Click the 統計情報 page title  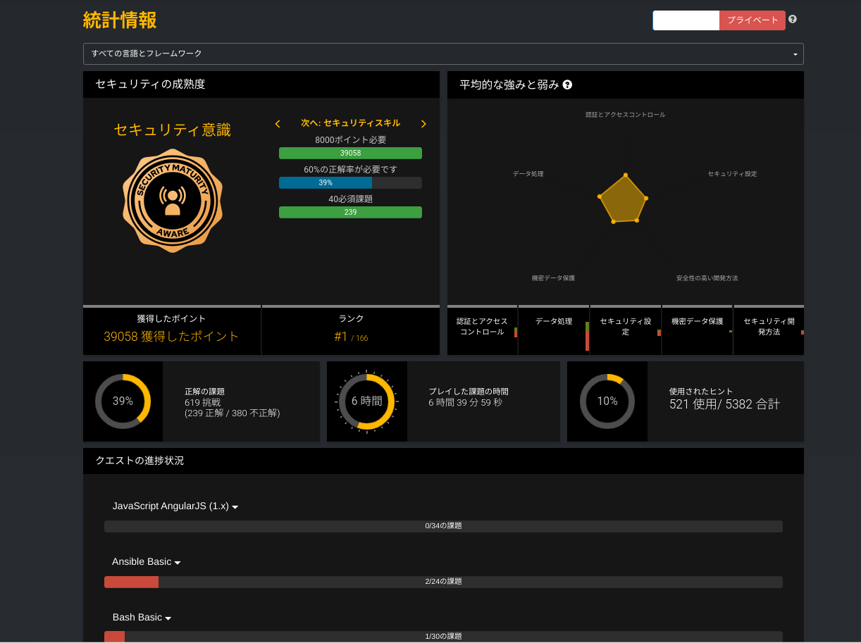120,20
